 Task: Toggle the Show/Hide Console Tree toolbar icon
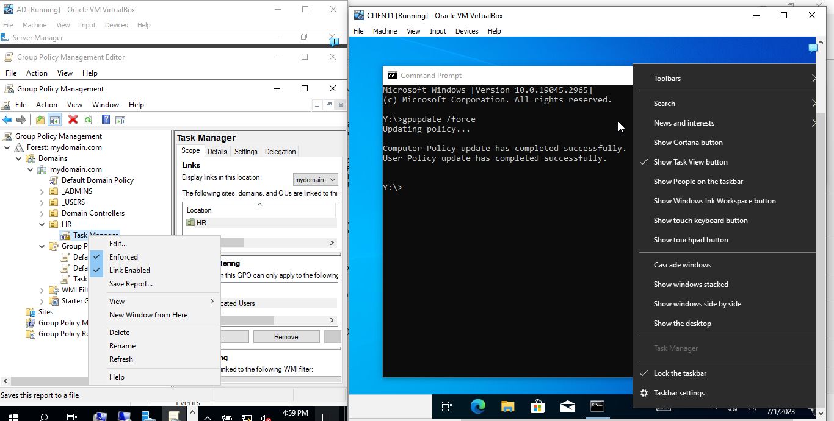tap(54, 120)
